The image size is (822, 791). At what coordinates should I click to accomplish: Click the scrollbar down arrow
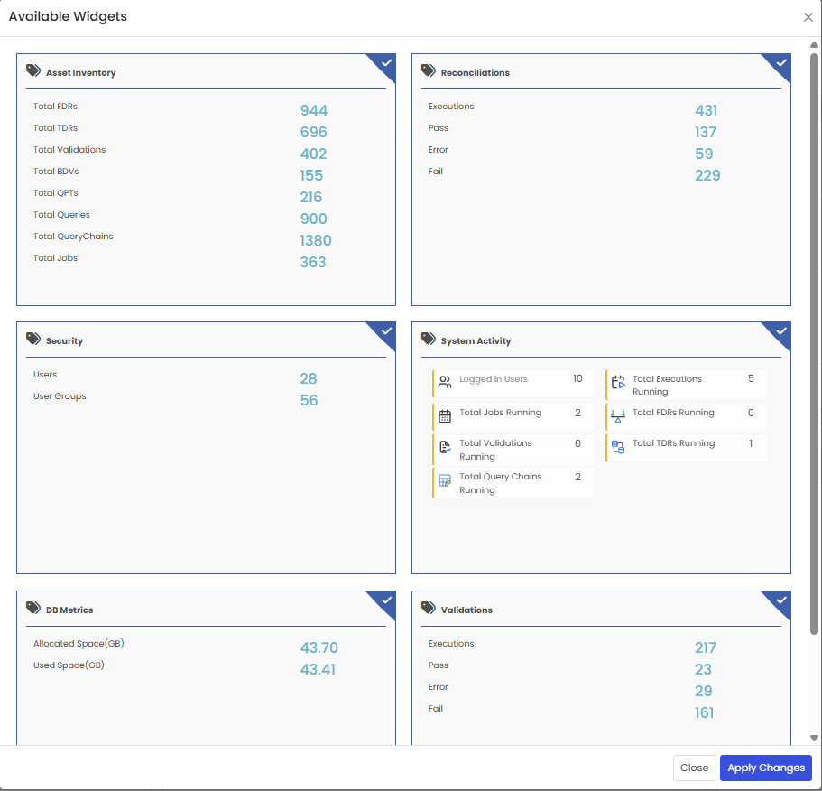tap(814, 738)
